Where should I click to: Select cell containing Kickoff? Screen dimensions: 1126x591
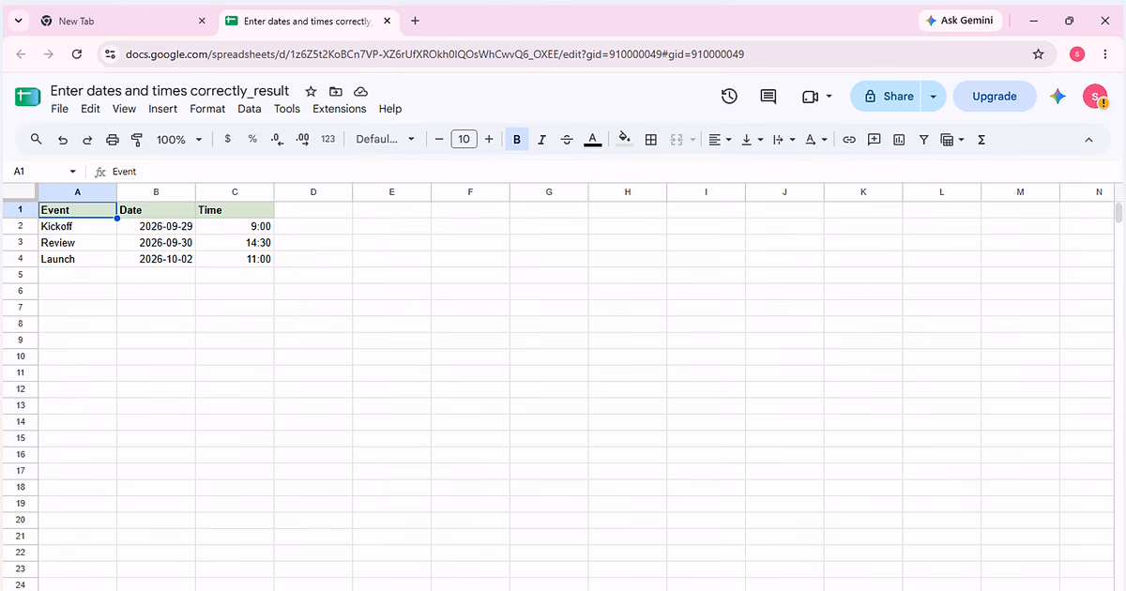coord(77,226)
